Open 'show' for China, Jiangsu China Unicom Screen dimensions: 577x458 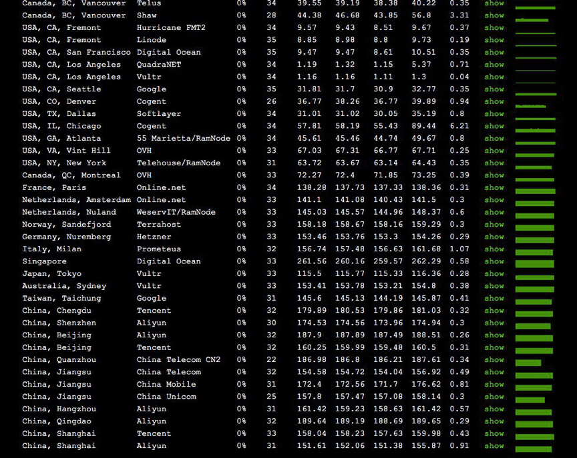[x=494, y=397]
